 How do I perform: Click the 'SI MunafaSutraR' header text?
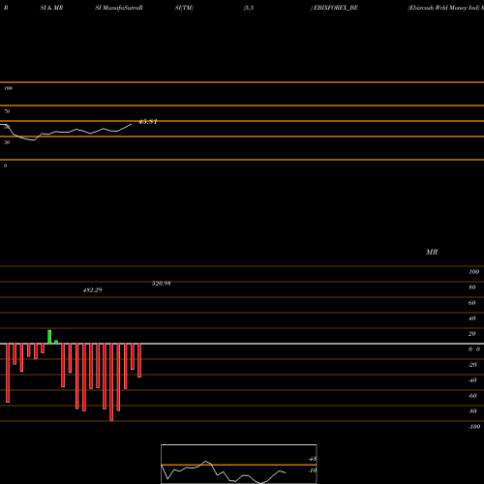[119, 8]
